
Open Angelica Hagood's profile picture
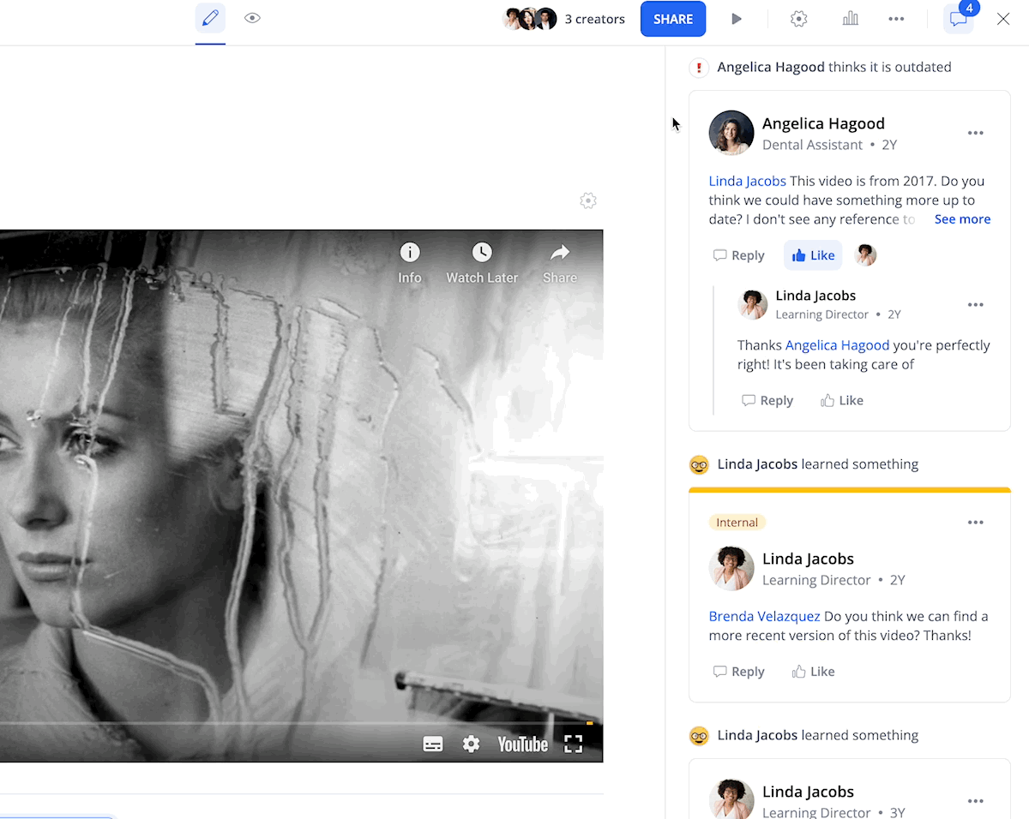(x=731, y=133)
